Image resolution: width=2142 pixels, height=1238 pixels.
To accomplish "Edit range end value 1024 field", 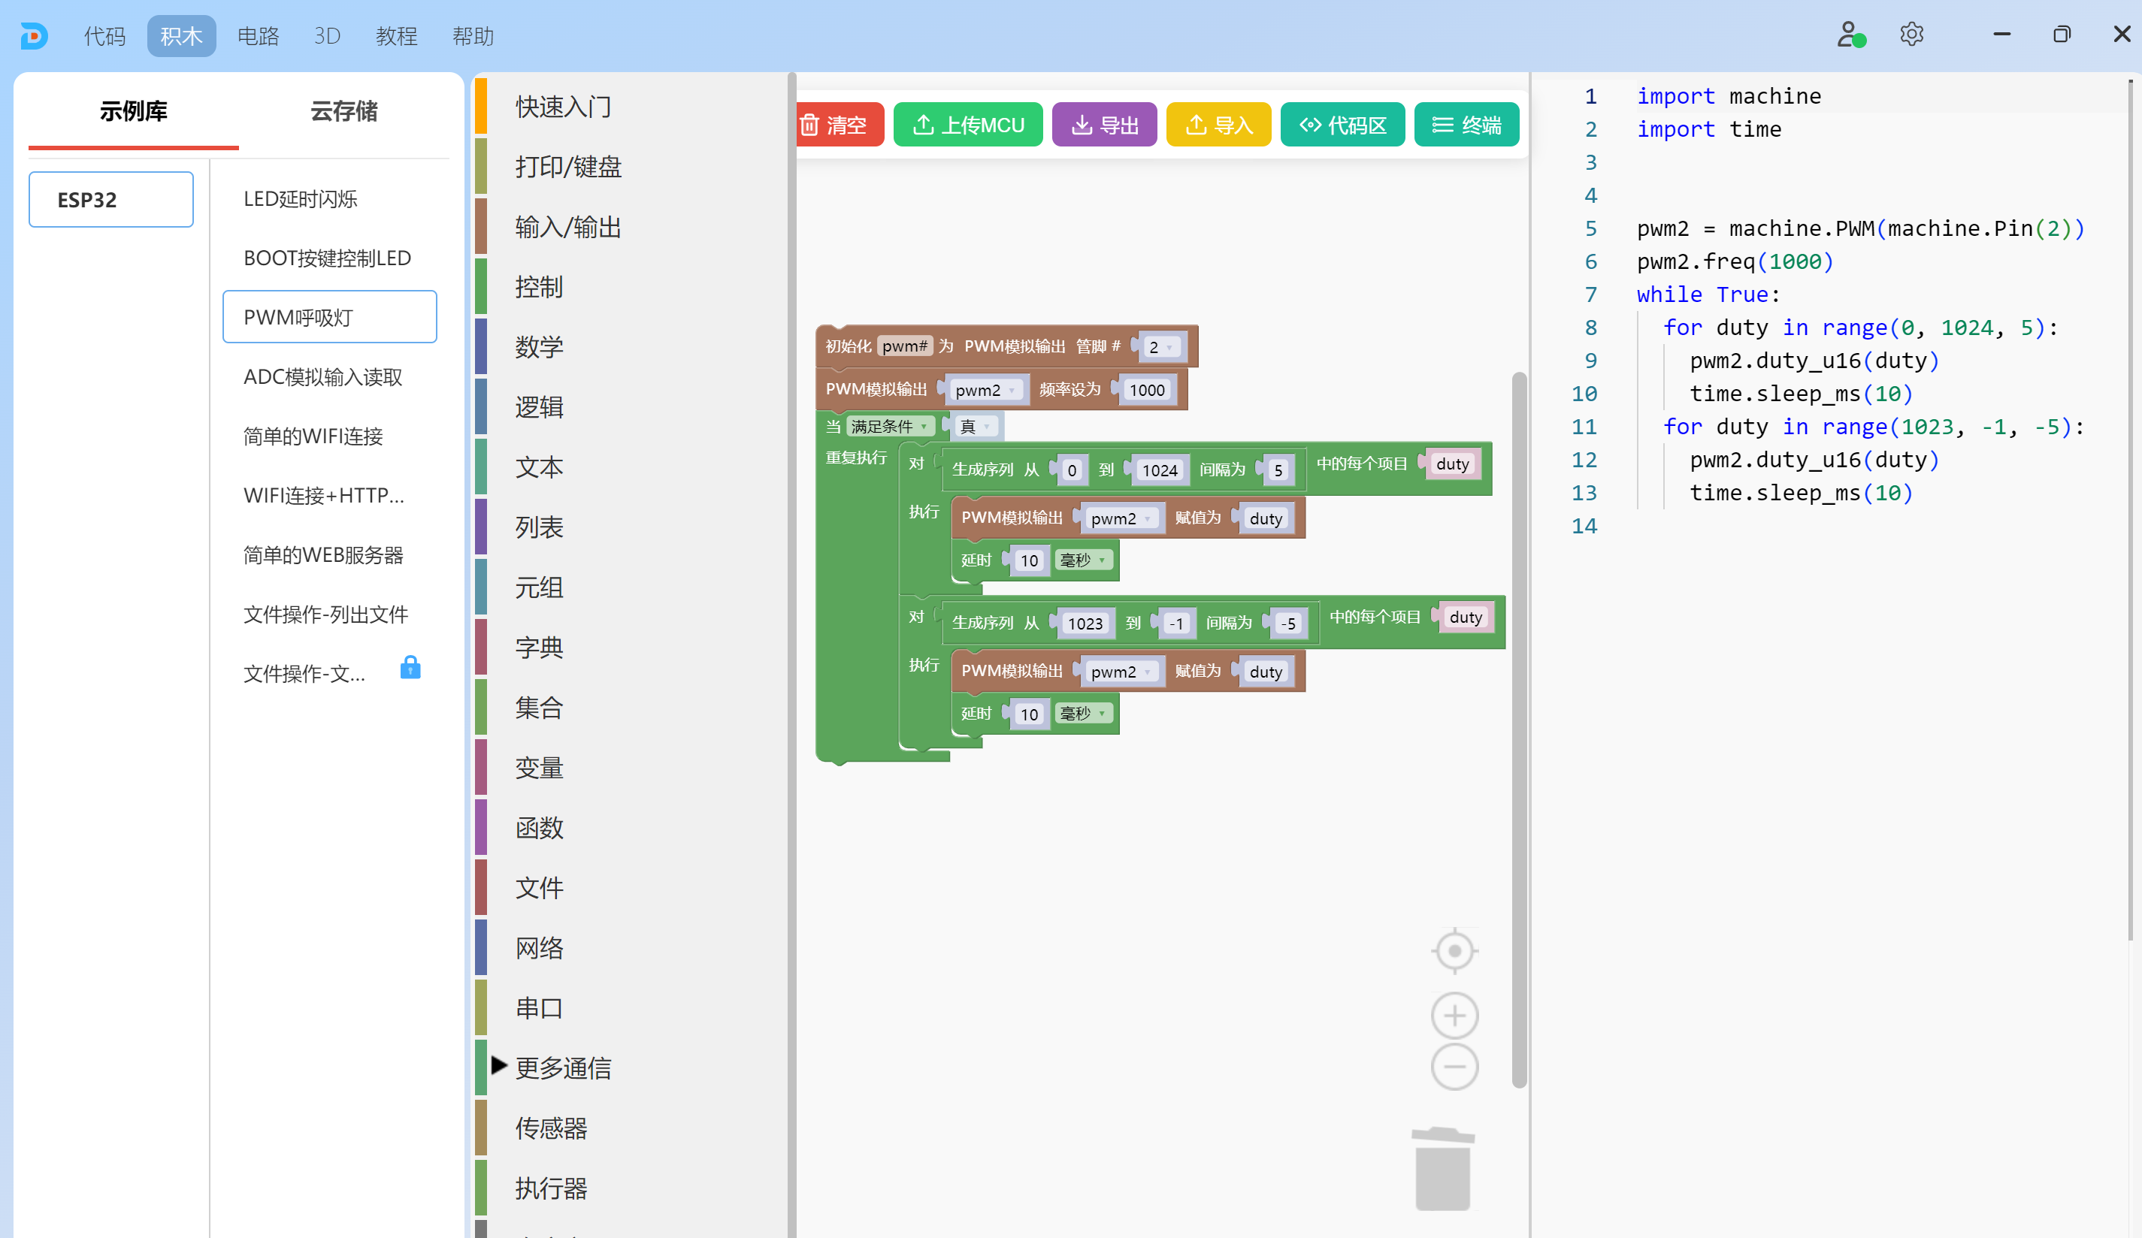I will pyautogui.click(x=1160, y=470).
